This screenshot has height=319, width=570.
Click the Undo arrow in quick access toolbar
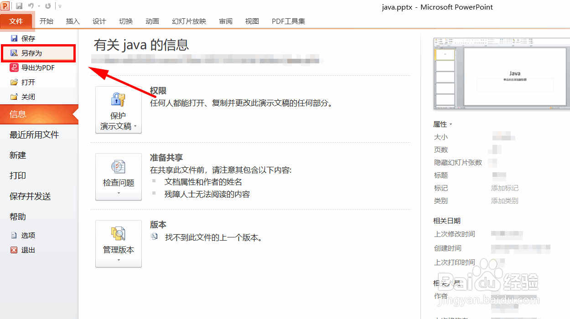point(31,6)
